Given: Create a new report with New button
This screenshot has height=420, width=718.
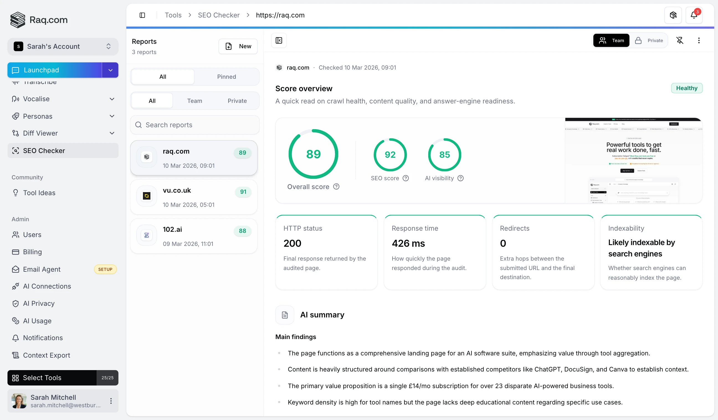Looking at the screenshot, I should pos(238,46).
